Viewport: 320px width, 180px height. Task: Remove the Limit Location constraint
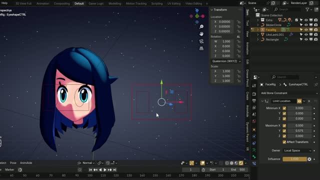(309, 101)
